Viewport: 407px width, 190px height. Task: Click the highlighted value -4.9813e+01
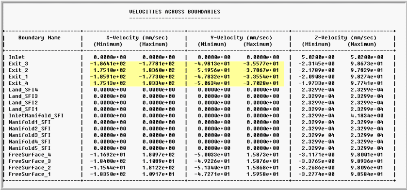tap(212, 64)
